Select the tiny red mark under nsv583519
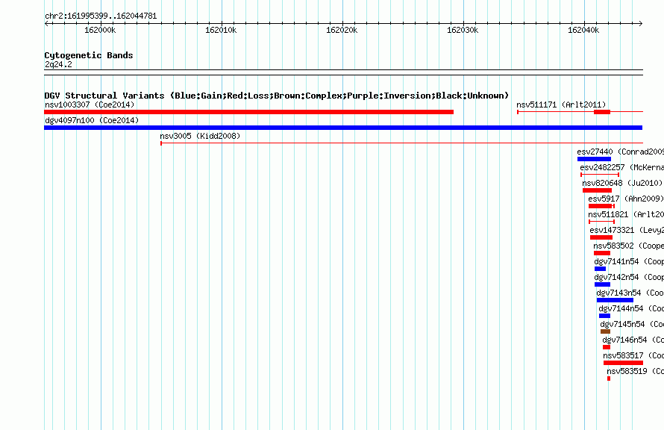The height and width of the screenshot is (430, 664). click(x=609, y=378)
